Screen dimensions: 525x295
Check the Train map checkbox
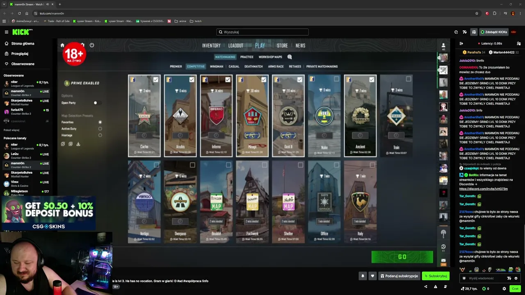tap(408, 79)
